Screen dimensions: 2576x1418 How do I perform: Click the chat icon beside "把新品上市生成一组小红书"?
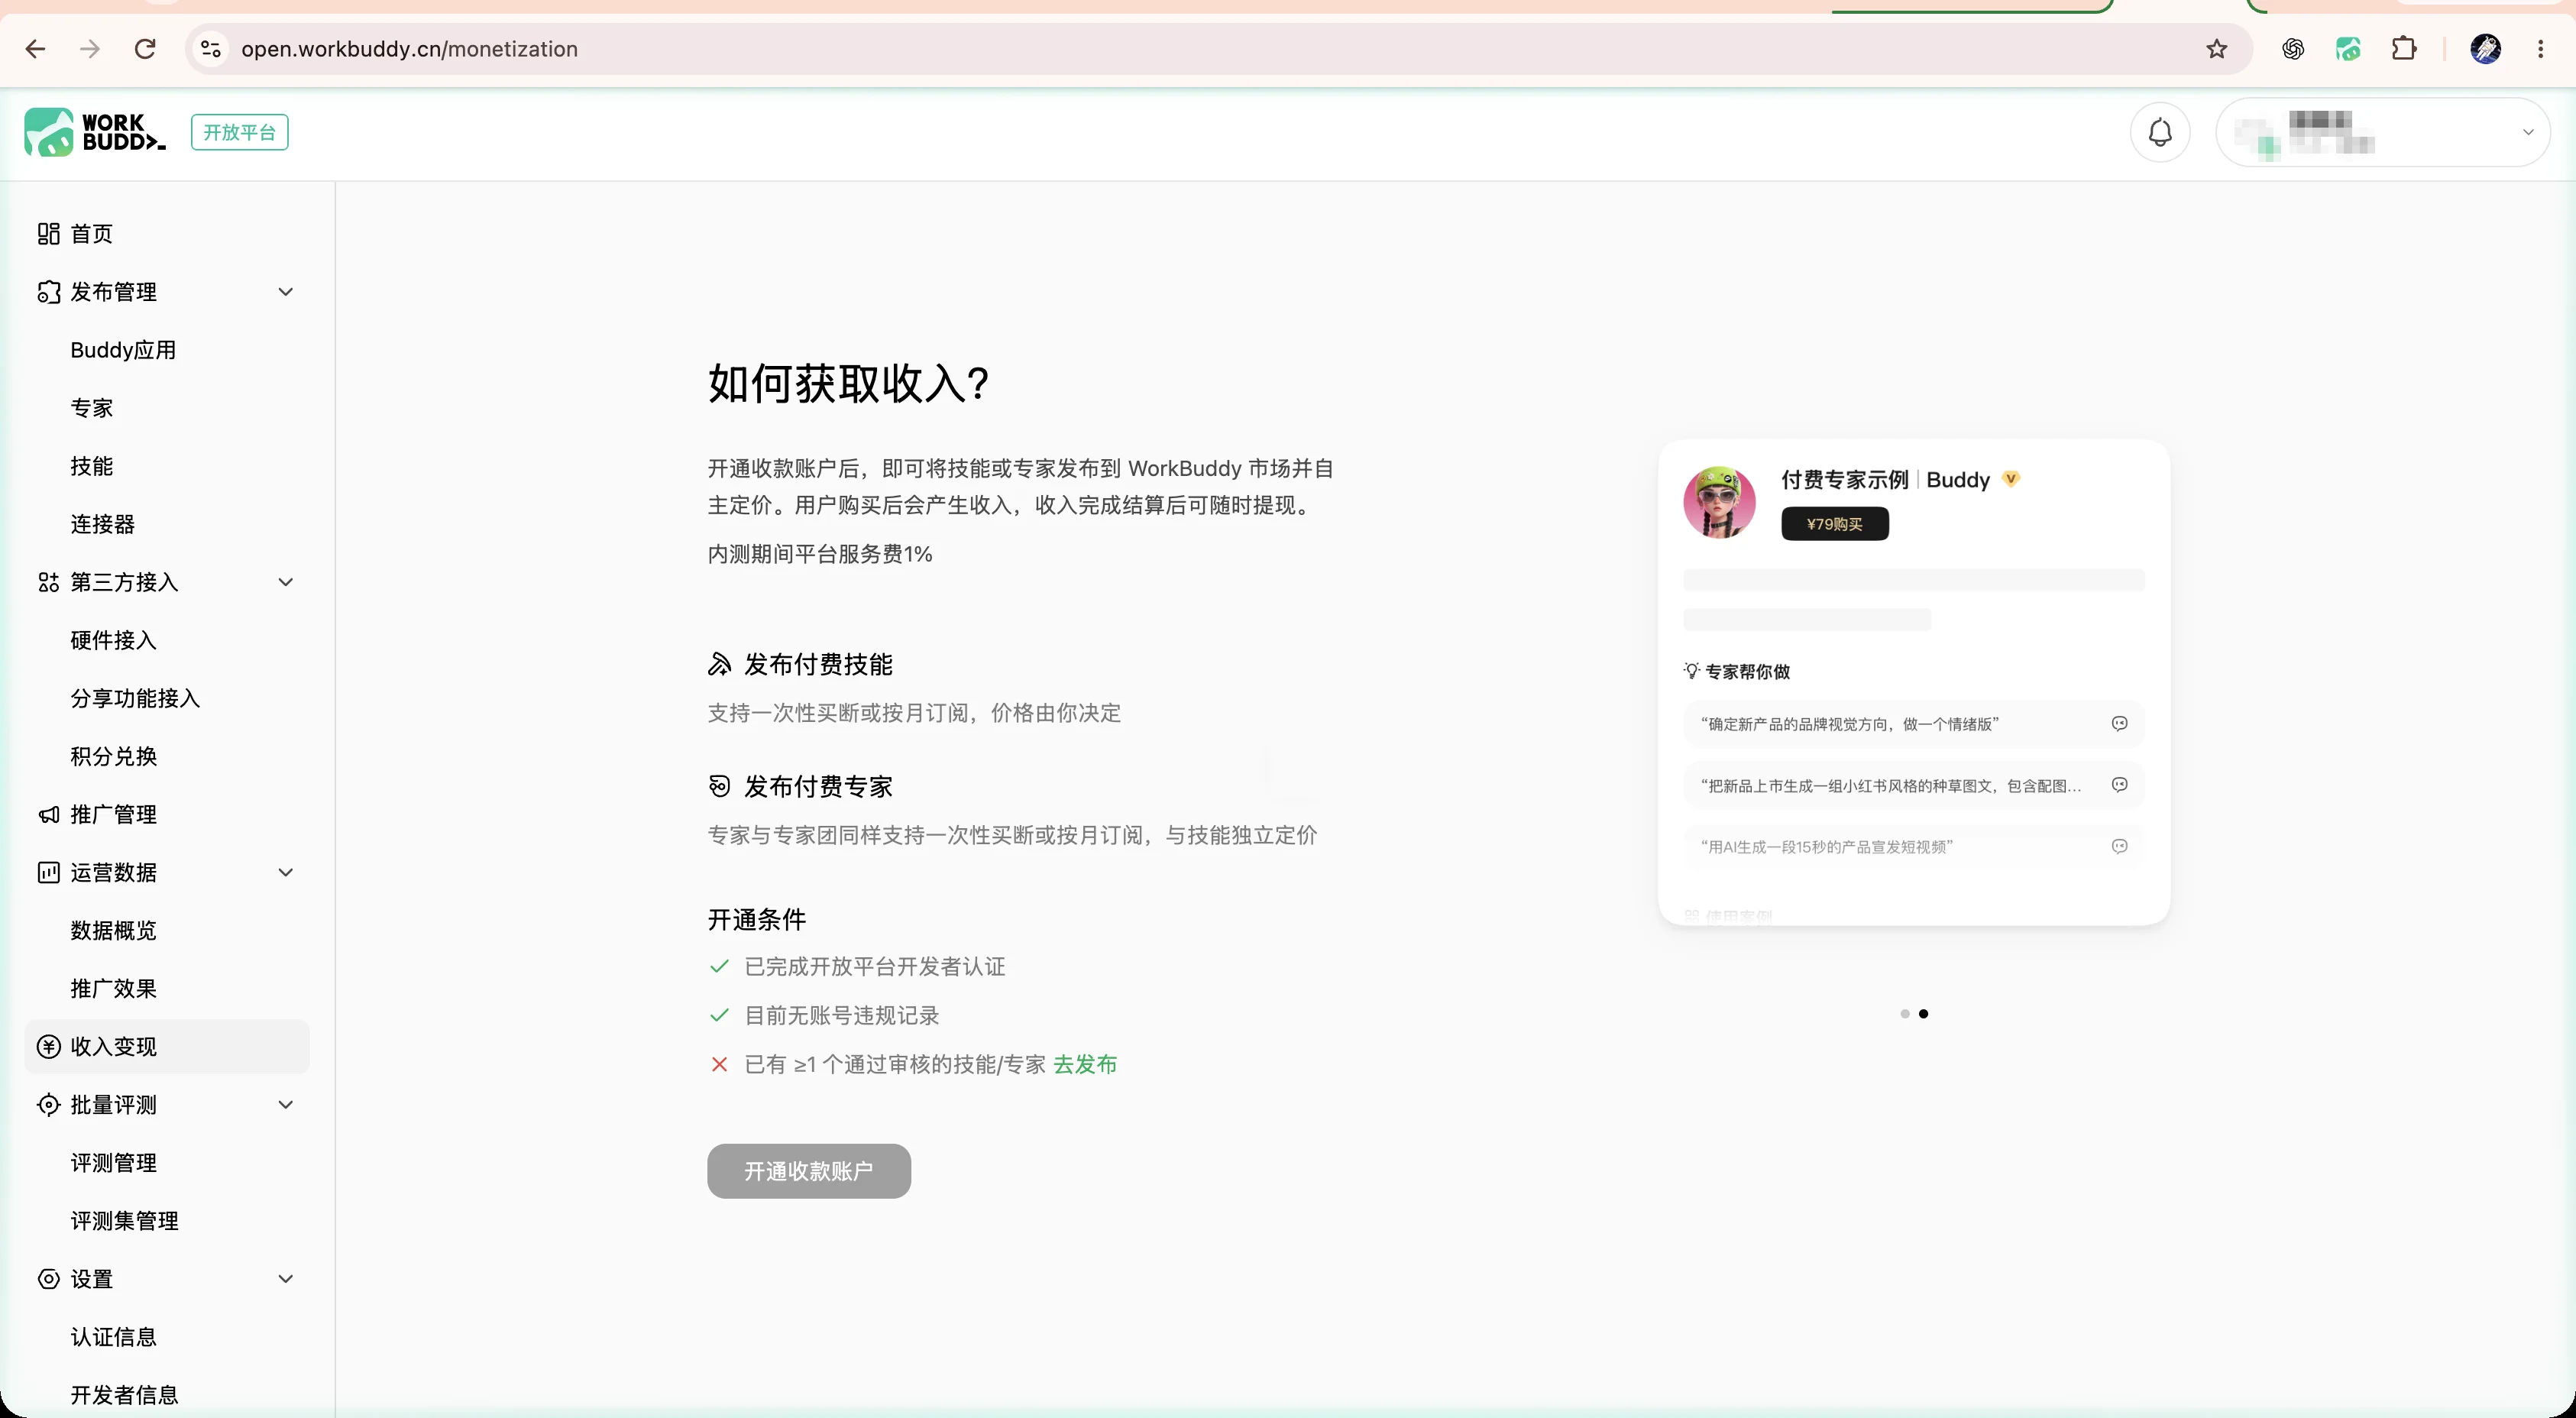tap(2119, 785)
